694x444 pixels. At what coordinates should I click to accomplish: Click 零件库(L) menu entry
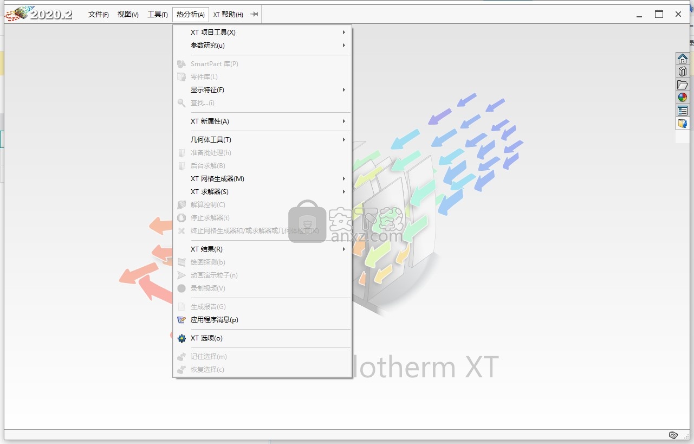[262, 77]
